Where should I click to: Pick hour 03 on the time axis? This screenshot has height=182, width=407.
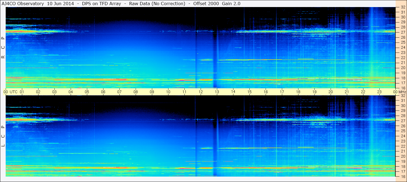pos(54,92)
